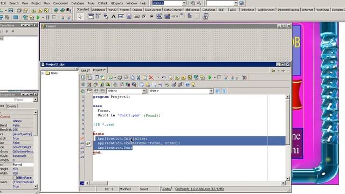Switch to the Unit1* editor tab

click(x=85, y=71)
